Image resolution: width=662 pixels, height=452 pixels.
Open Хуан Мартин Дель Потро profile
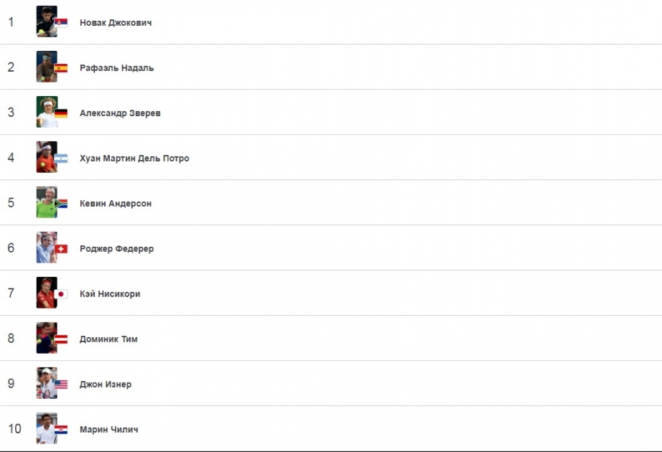pyautogui.click(x=134, y=159)
